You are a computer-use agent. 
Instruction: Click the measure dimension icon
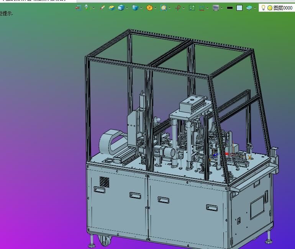pos(202,8)
